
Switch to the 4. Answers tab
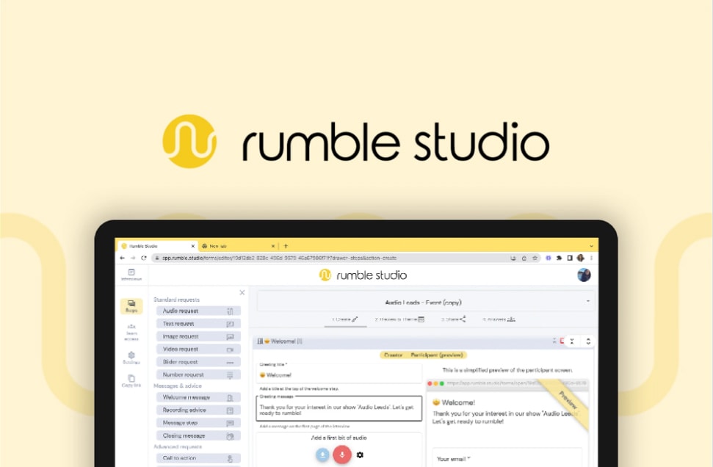499,319
